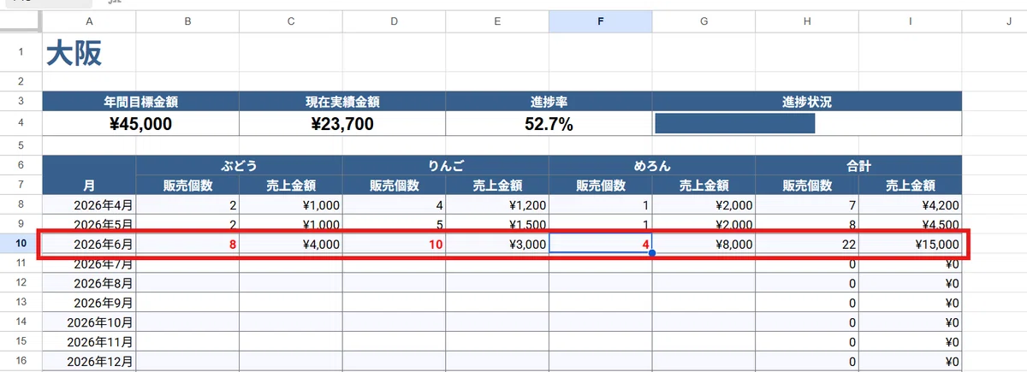Select highlighted column header F

click(x=600, y=21)
